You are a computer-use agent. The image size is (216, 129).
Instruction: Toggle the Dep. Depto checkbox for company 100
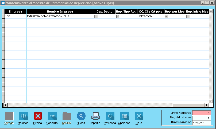click(96, 16)
